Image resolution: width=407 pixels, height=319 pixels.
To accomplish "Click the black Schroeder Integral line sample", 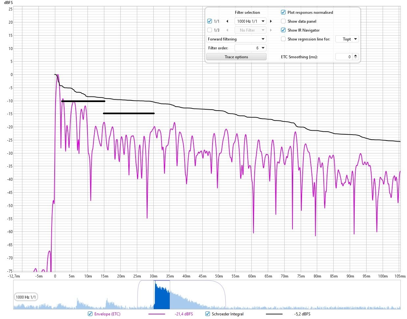I will pos(274,314).
